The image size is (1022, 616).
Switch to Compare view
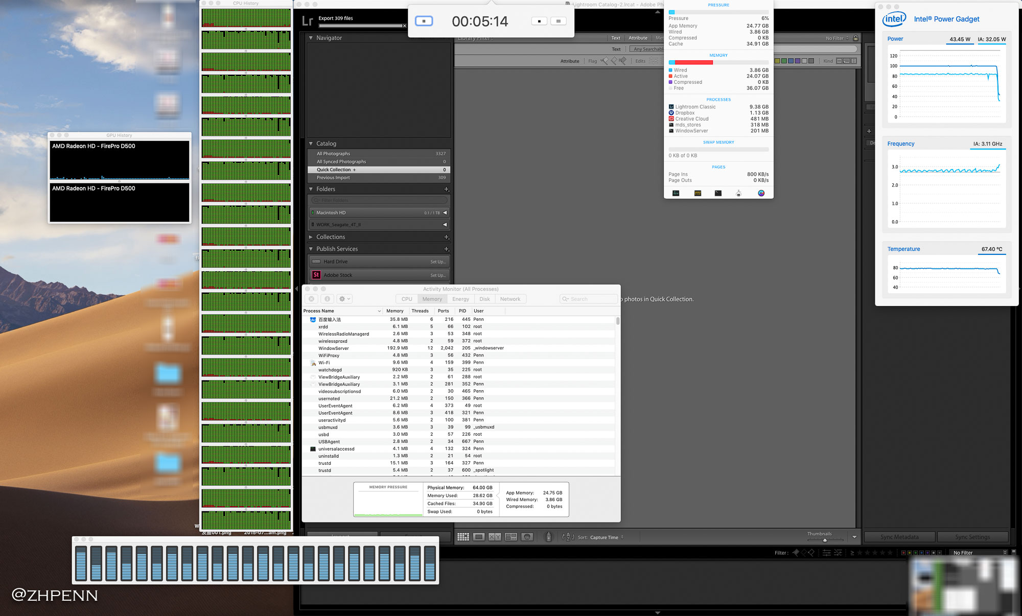495,537
